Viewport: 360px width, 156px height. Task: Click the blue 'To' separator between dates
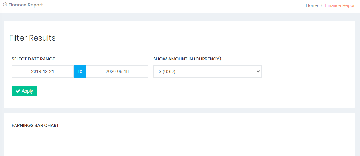80,71
